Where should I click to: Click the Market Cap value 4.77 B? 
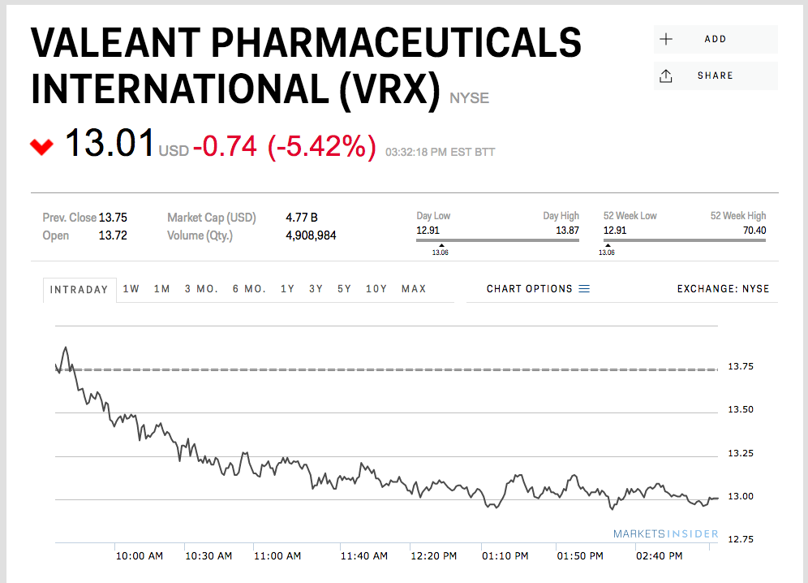tap(302, 218)
